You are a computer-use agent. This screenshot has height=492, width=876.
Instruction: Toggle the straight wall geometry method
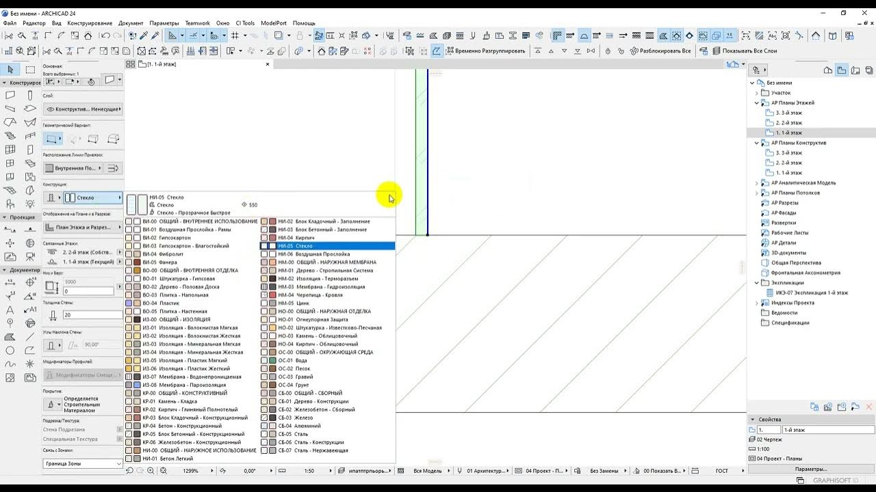pyautogui.click(x=53, y=139)
